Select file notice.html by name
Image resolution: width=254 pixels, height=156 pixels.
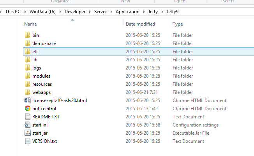(44, 109)
